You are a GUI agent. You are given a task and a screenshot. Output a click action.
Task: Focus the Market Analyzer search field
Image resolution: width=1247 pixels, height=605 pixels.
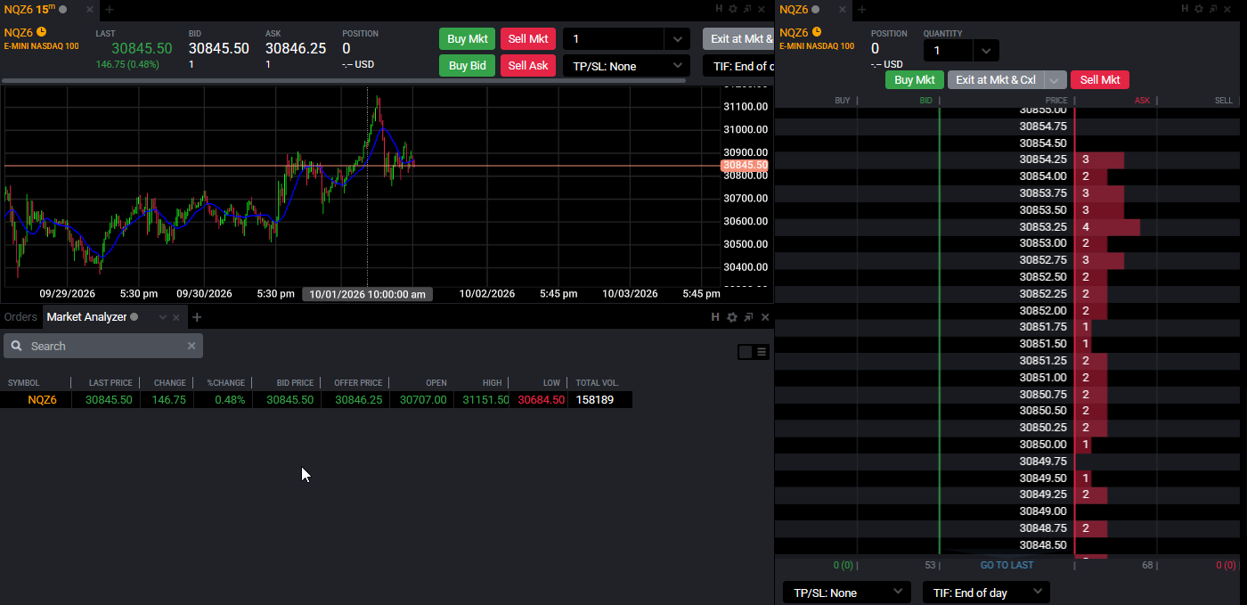tap(103, 346)
